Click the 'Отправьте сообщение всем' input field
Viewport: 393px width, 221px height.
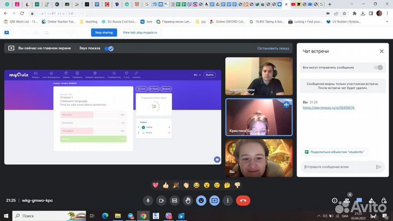pyautogui.click(x=336, y=167)
